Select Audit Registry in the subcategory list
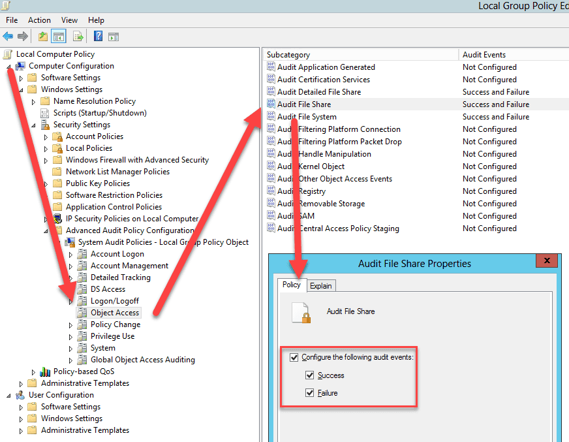The image size is (569, 442). click(x=301, y=191)
